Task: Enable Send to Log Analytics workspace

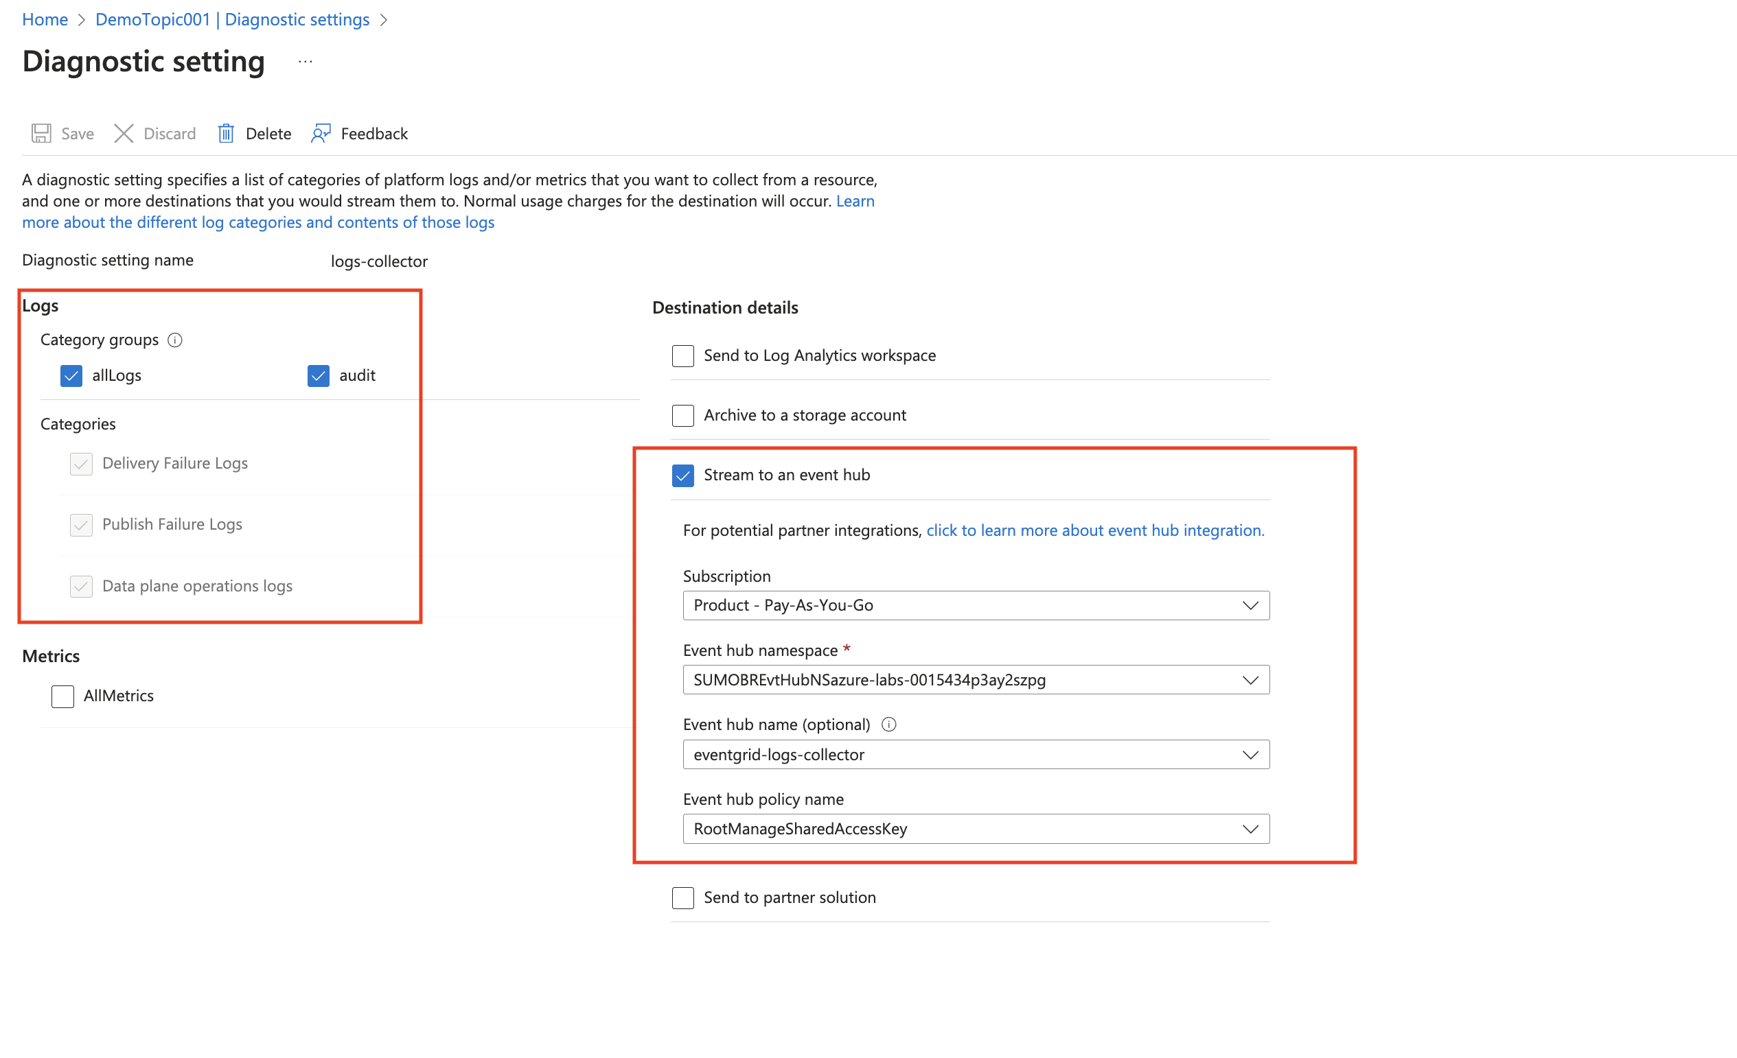Action: [682, 355]
